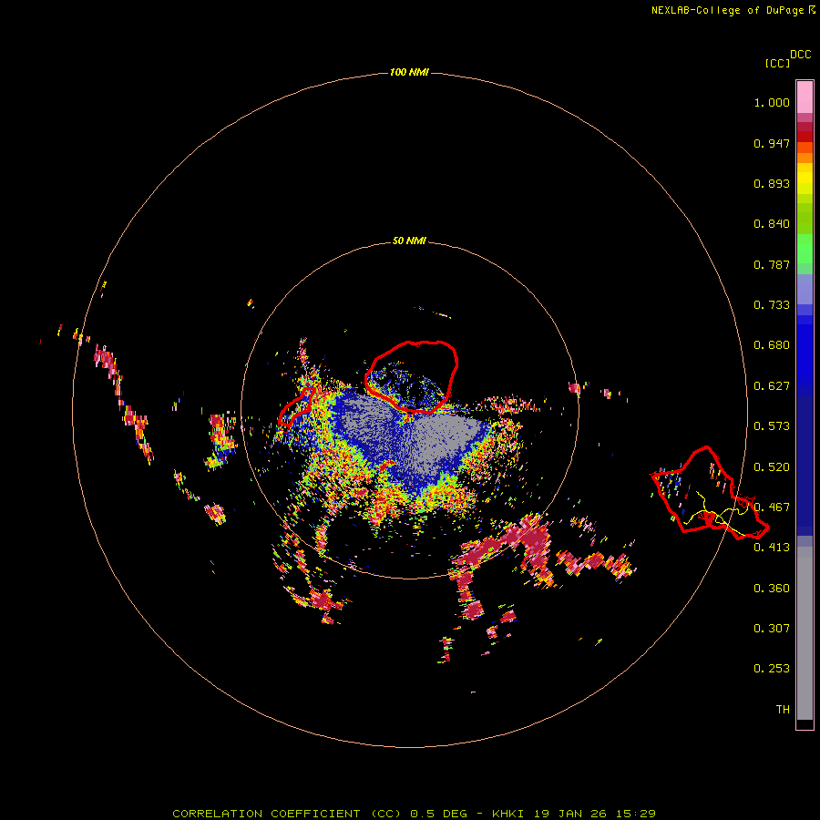The width and height of the screenshot is (820, 820).
Task: Select the 0.360 color scale value
Action: click(772, 589)
